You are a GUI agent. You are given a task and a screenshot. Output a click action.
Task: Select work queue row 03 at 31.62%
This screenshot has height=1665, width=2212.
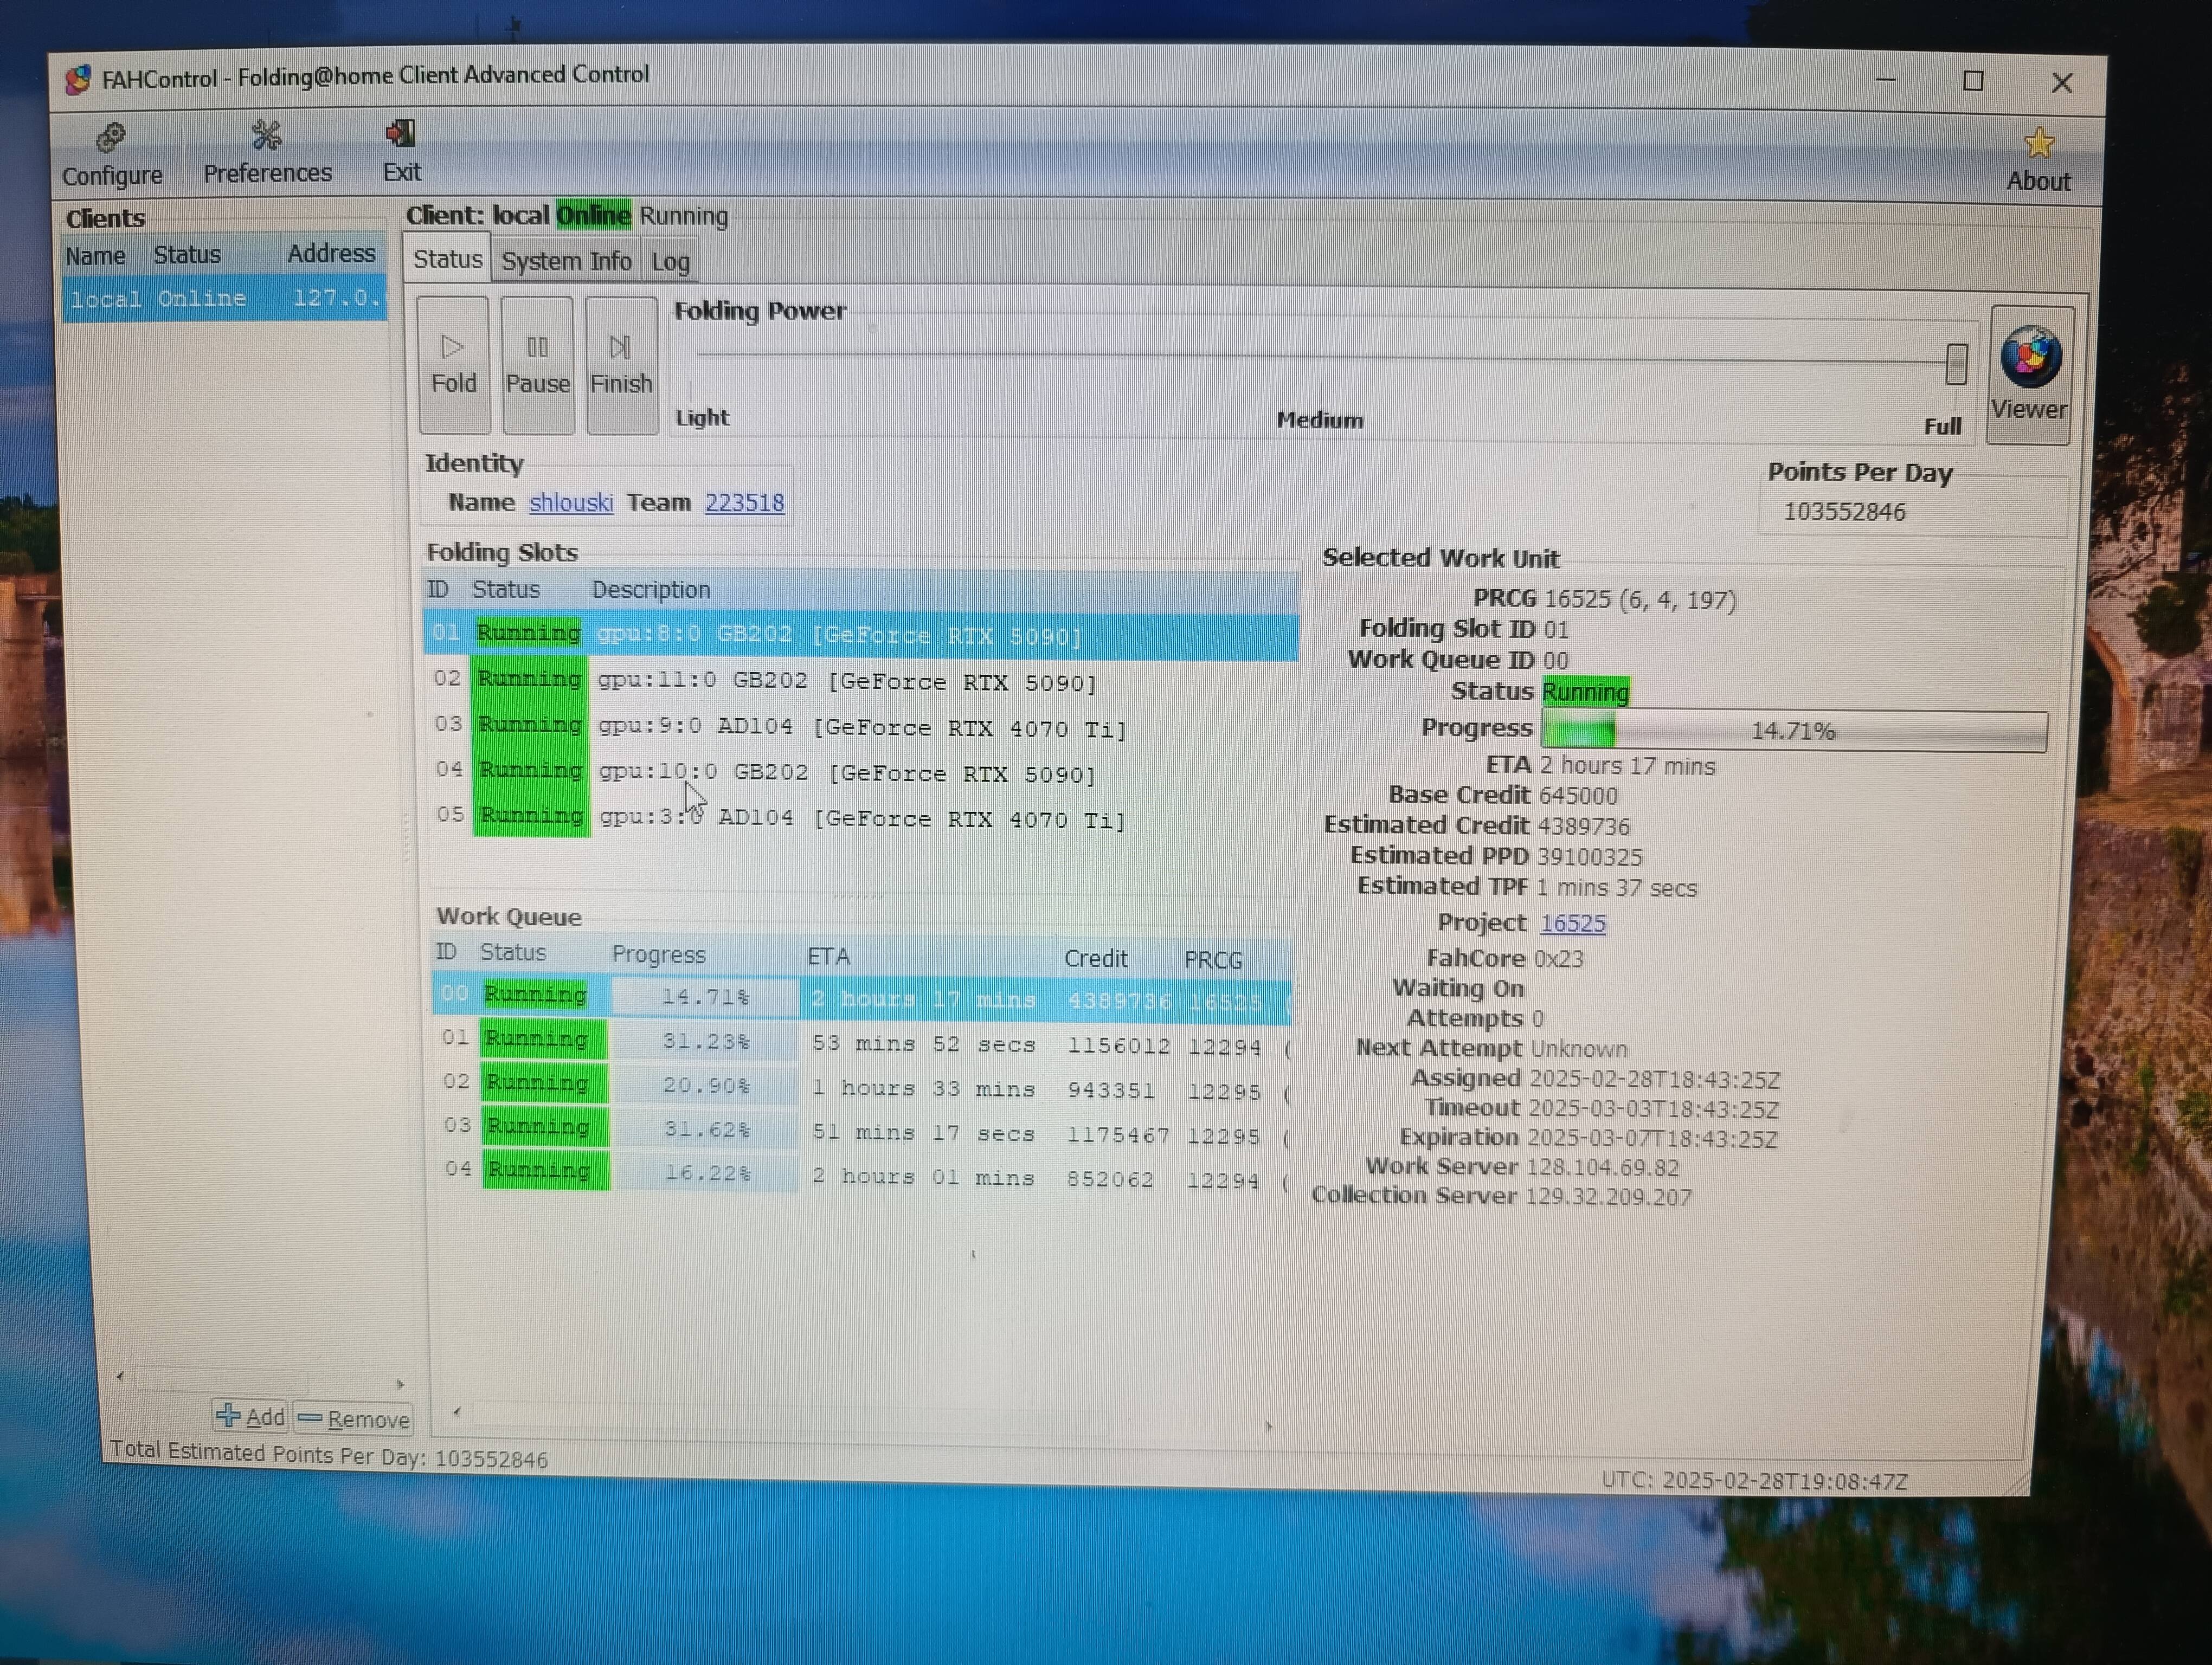(862, 1131)
